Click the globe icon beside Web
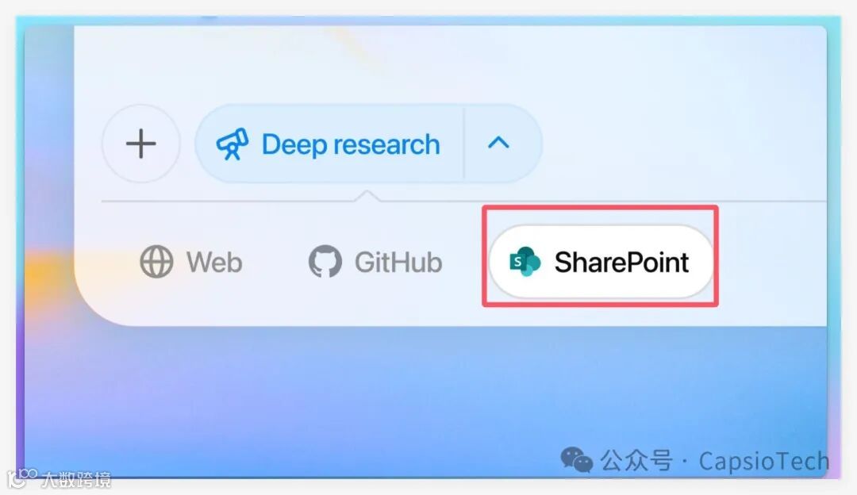The width and height of the screenshot is (857, 495). pos(156,262)
